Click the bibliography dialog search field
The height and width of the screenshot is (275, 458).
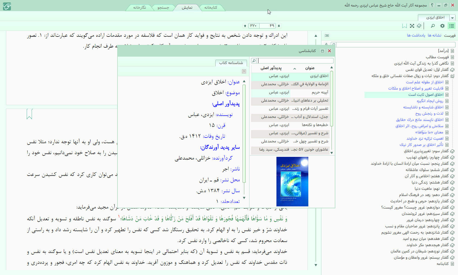[x=296, y=61]
